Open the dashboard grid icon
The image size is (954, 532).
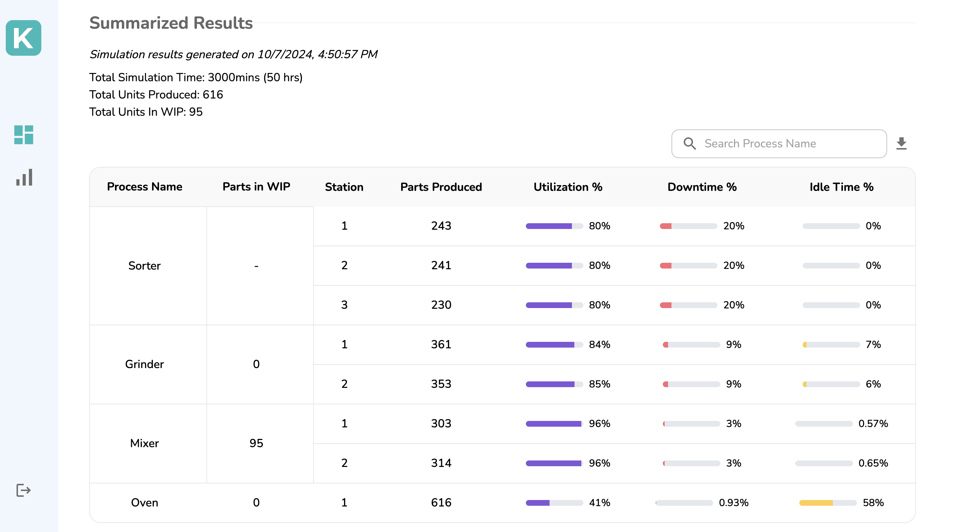pos(23,135)
